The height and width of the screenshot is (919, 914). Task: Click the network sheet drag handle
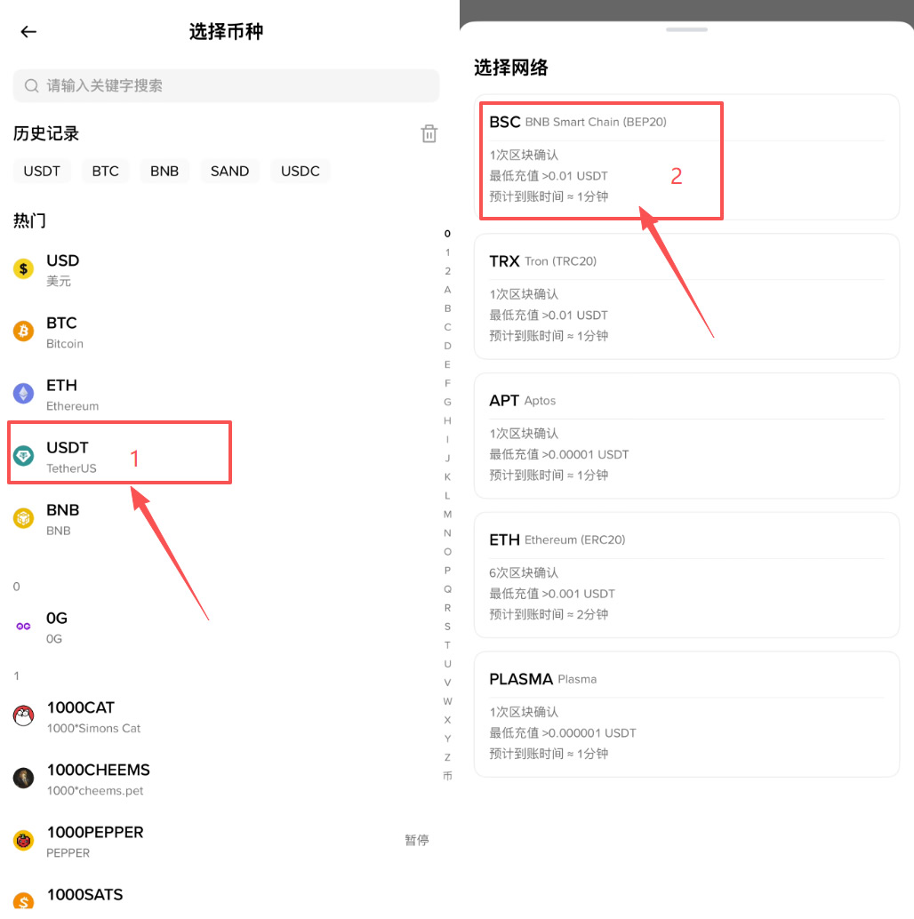(686, 29)
